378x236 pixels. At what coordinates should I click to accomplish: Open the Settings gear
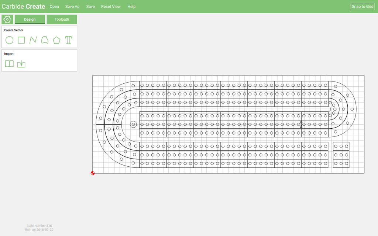pos(7,19)
